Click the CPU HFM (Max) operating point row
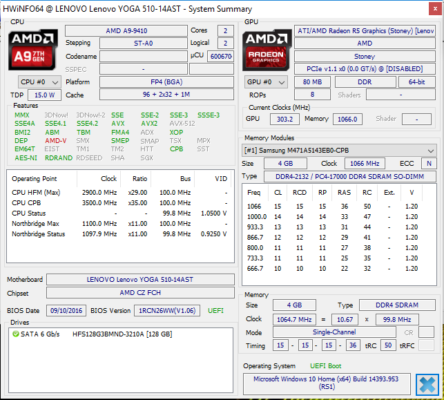This screenshot has height=400, width=444. point(119,193)
